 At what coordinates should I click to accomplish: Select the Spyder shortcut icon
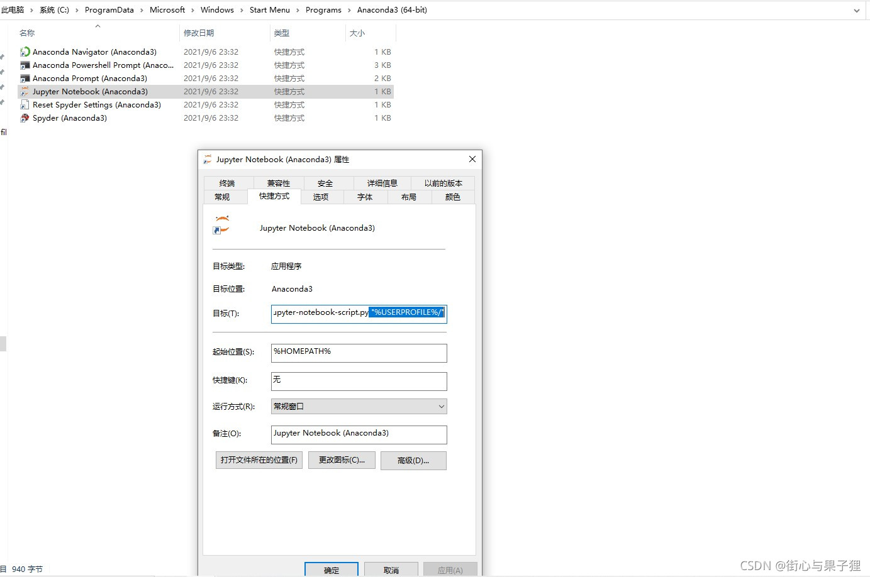(x=25, y=118)
